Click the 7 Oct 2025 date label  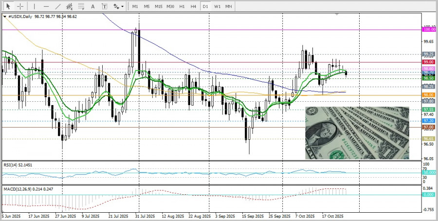305,216
